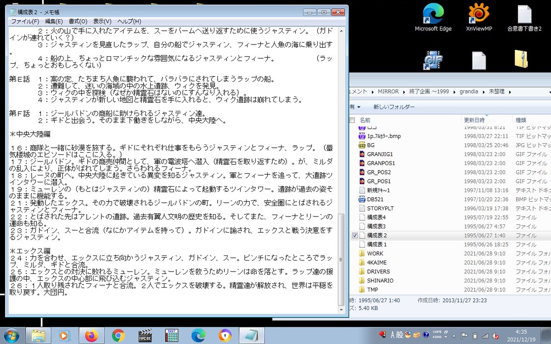The width and height of the screenshot is (551, 344).
Task: Open MPC-BE player from the taskbar
Action: click(145, 336)
